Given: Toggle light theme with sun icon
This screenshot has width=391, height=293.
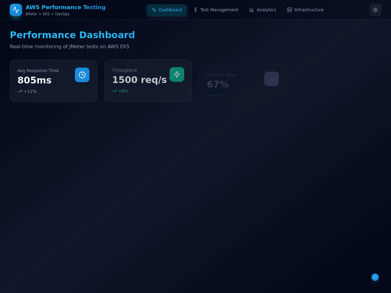Looking at the screenshot, I should tap(375, 10).
